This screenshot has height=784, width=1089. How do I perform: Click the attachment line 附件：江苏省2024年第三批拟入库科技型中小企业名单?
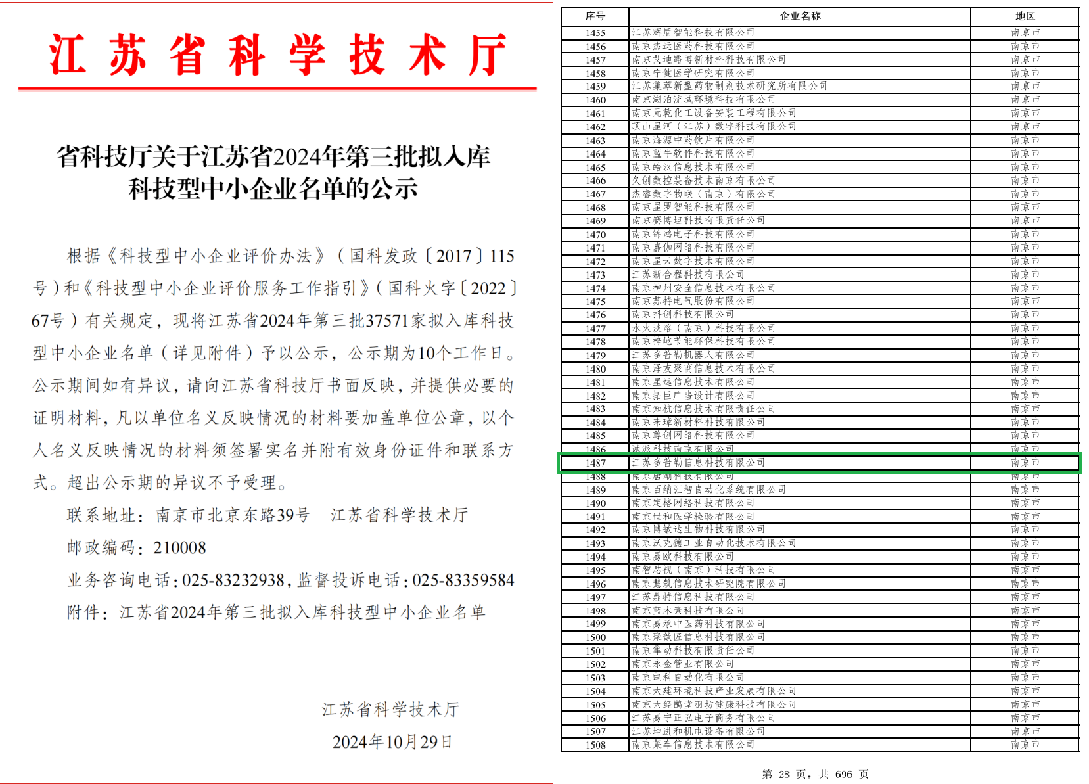pos(276,612)
